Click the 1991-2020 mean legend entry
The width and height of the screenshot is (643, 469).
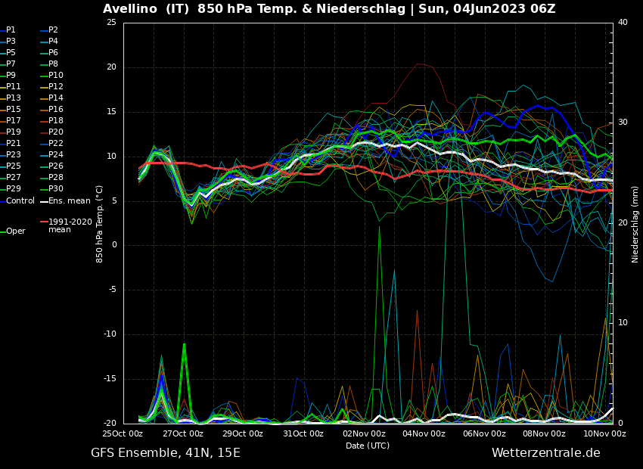[70, 225]
